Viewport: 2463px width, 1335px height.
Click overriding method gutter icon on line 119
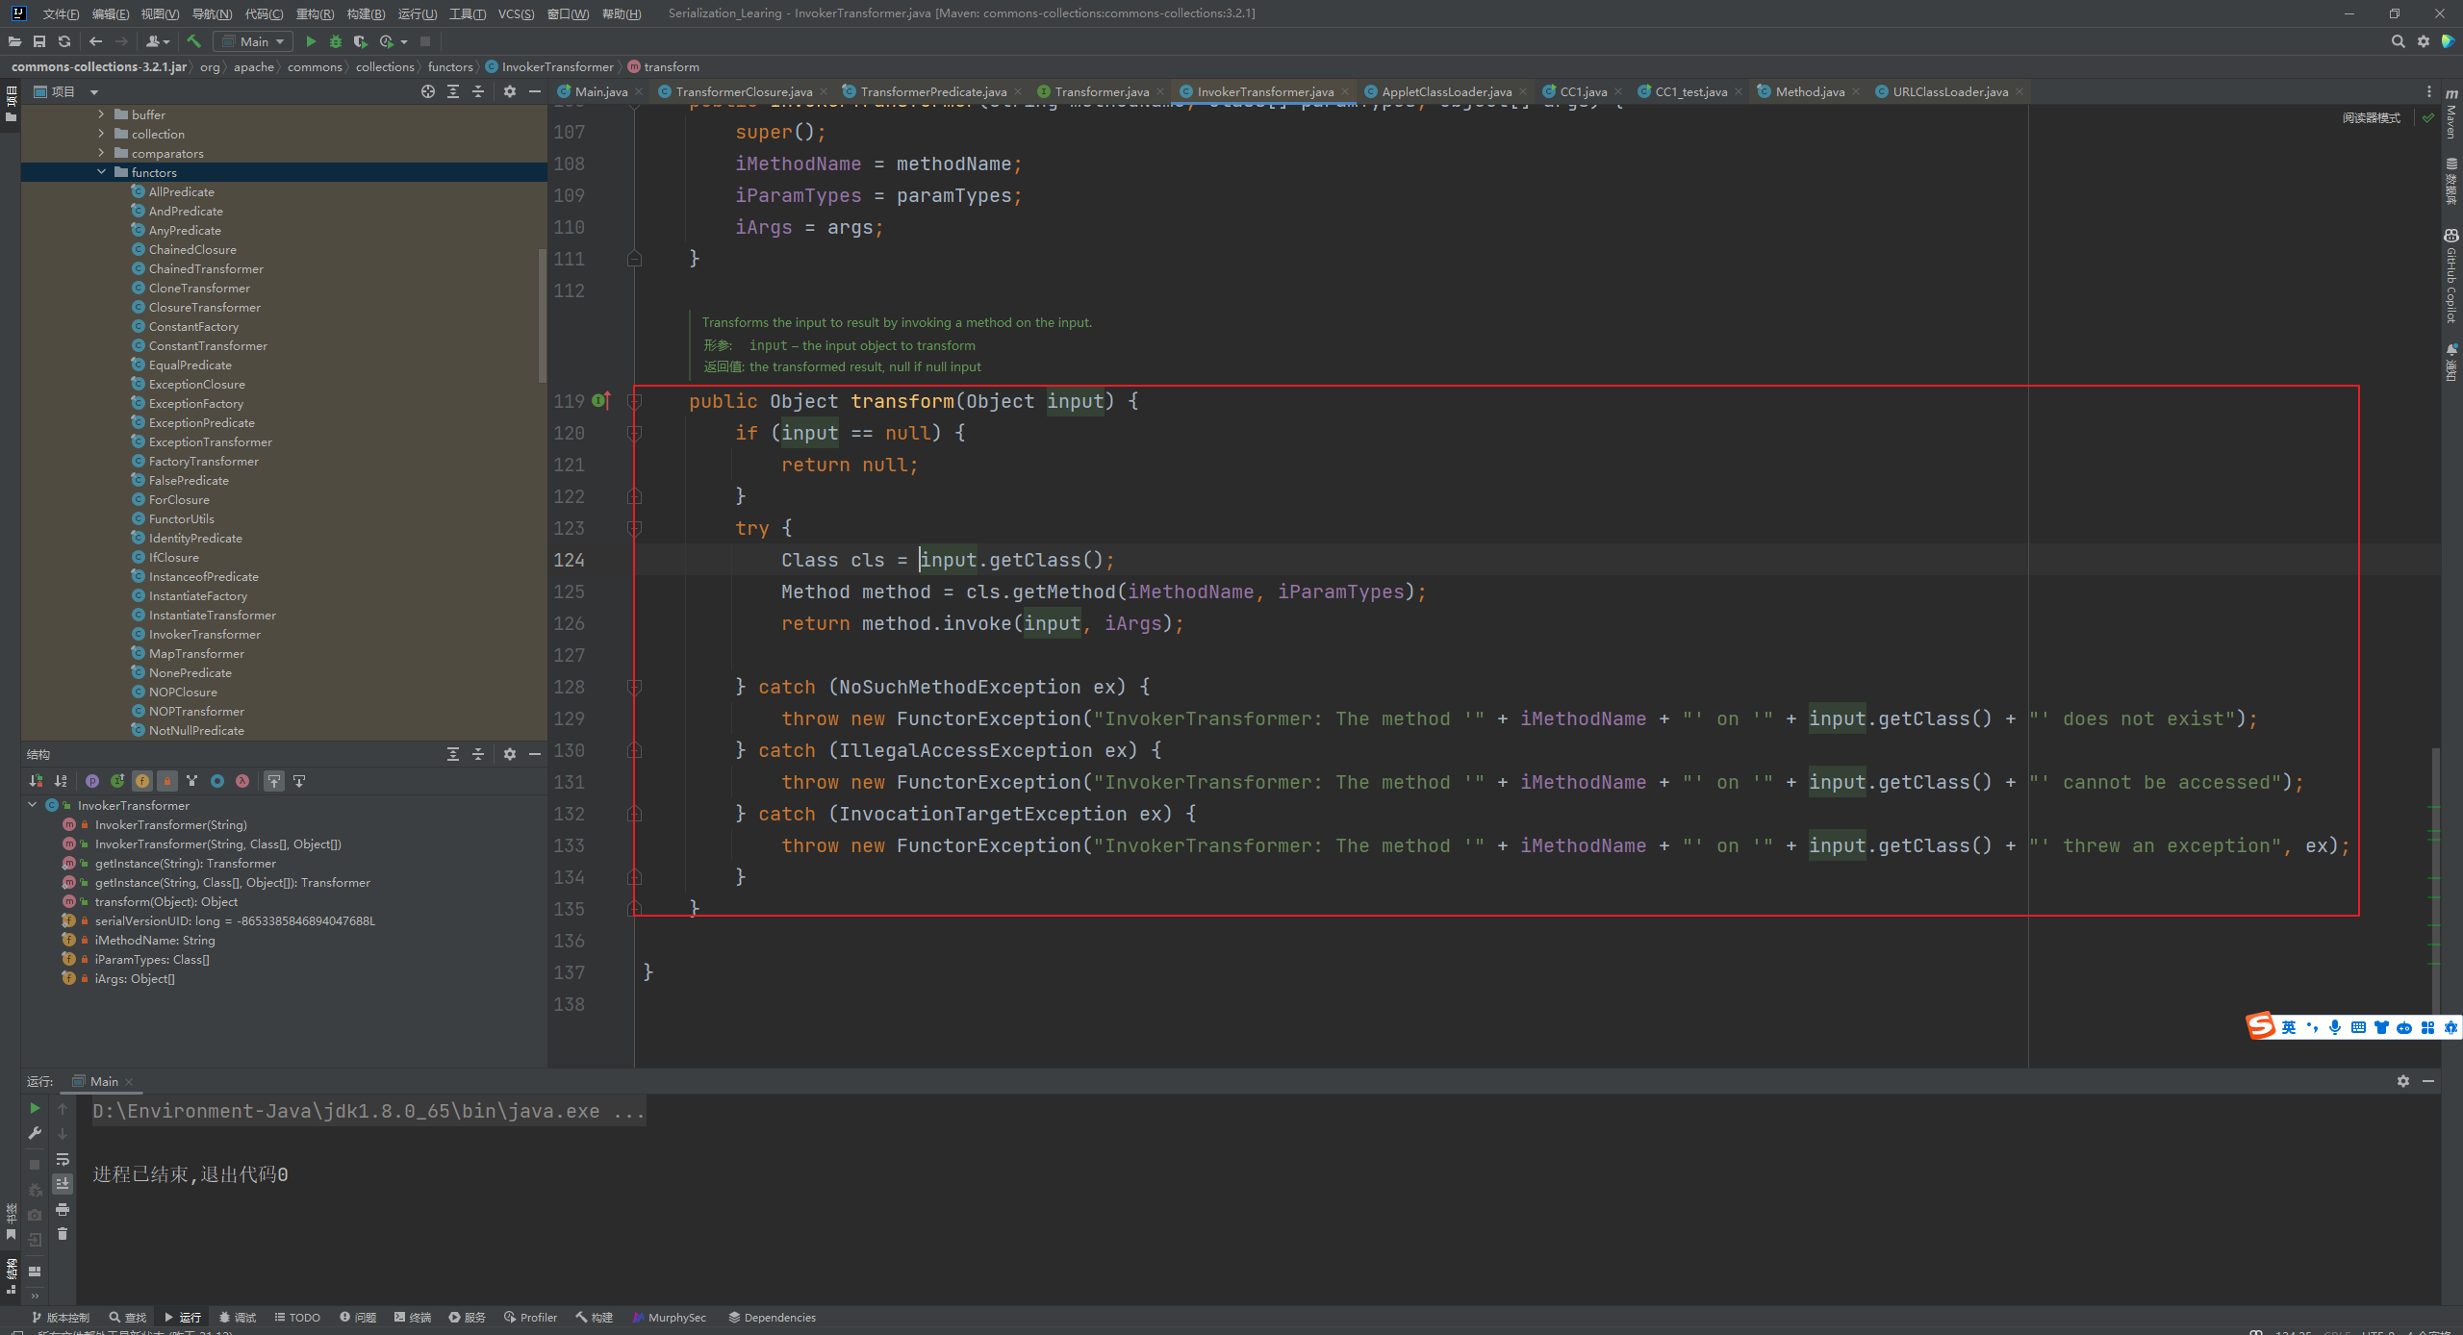[x=601, y=400]
